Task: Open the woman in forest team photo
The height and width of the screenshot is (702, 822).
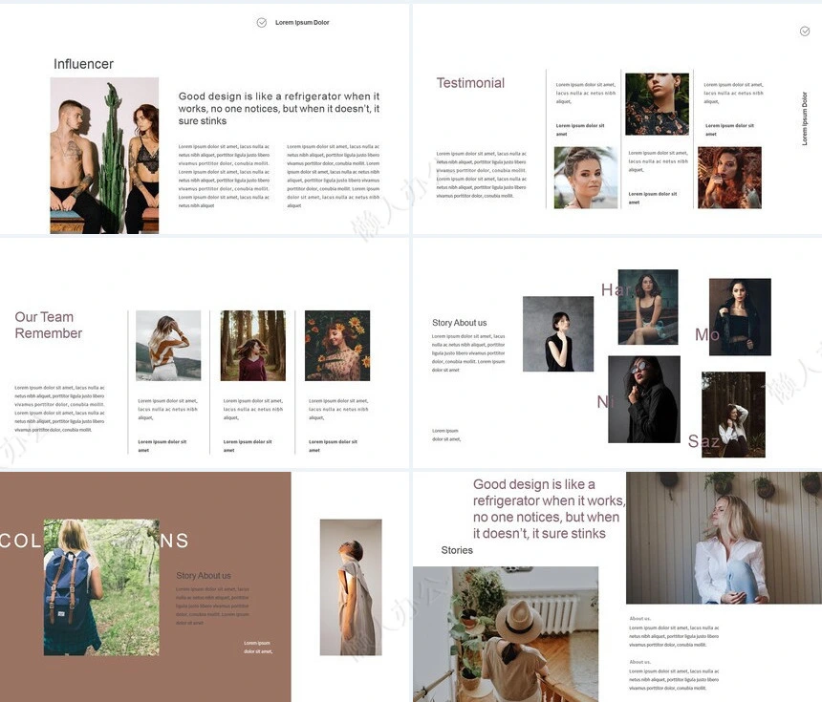Action: point(252,346)
